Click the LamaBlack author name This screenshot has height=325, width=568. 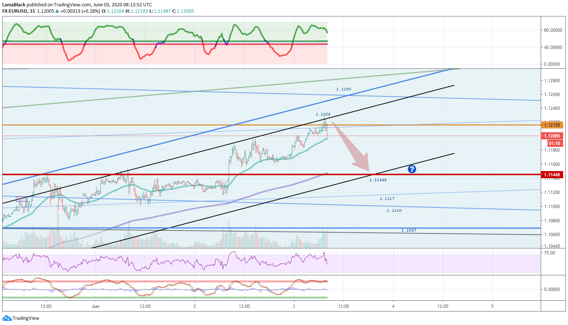14,5
